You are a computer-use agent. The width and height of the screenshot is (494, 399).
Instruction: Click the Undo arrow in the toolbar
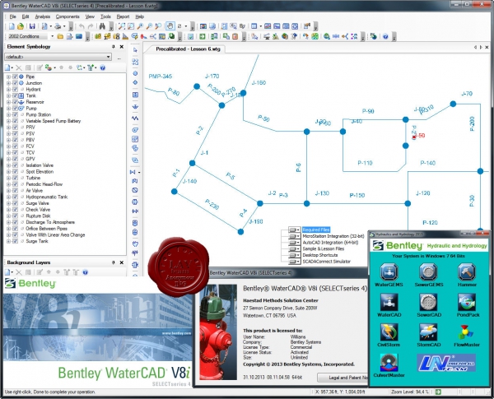click(82, 26)
